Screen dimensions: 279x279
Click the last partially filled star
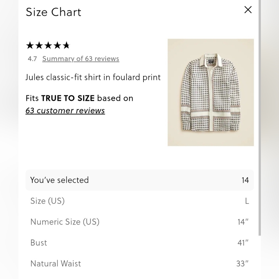(x=66, y=45)
